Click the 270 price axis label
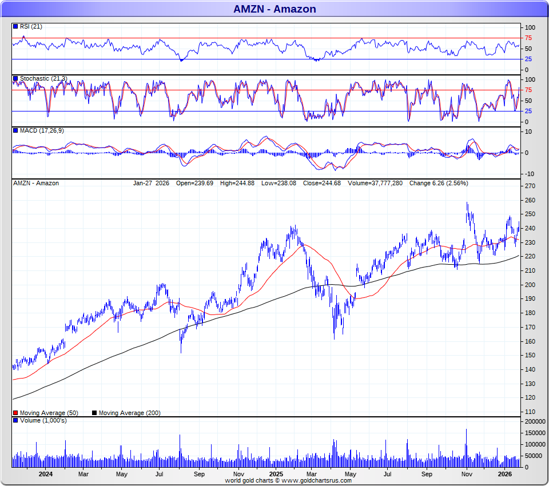This screenshot has width=549, height=486. [530, 186]
